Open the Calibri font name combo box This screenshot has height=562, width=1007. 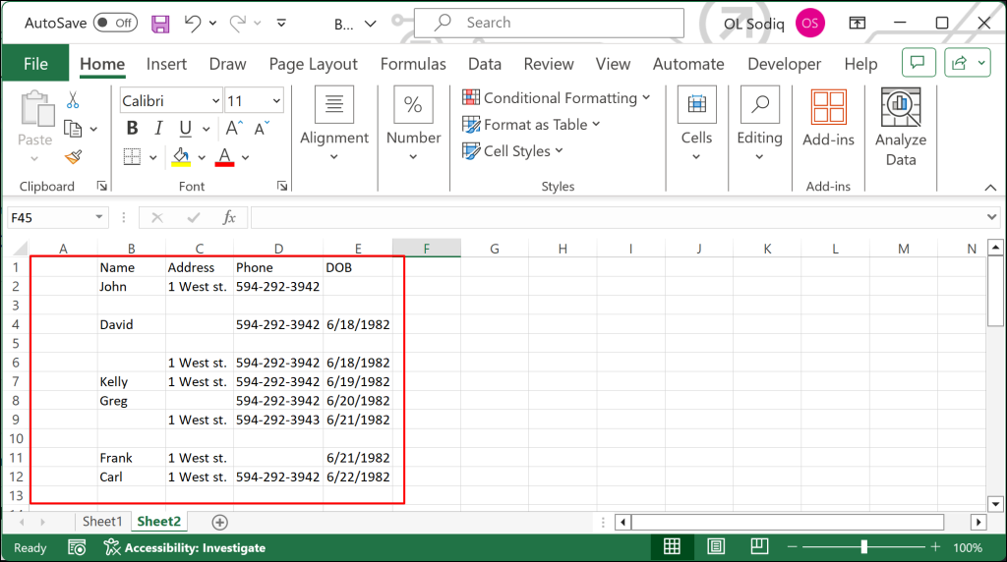click(x=171, y=101)
